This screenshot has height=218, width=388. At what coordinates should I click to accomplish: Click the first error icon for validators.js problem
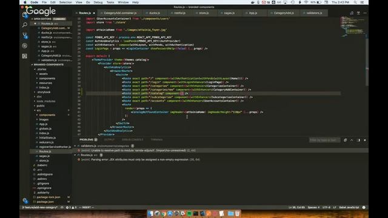click(79, 150)
